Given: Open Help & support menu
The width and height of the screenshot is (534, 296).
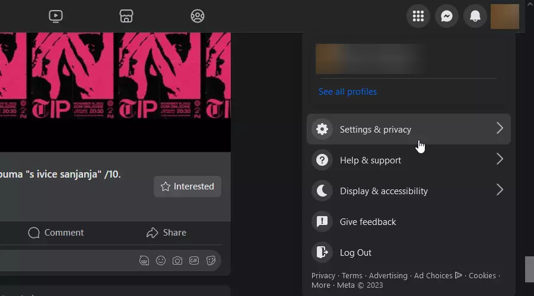Looking at the screenshot, I should tap(409, 160).
